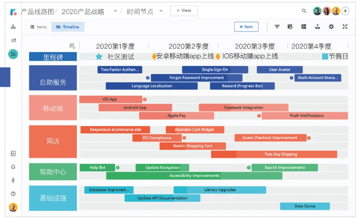Viewport: 360px width, 218px height.
Task: Click the 产品线路图 breadcrumb
Action: (x=37, y=11)
